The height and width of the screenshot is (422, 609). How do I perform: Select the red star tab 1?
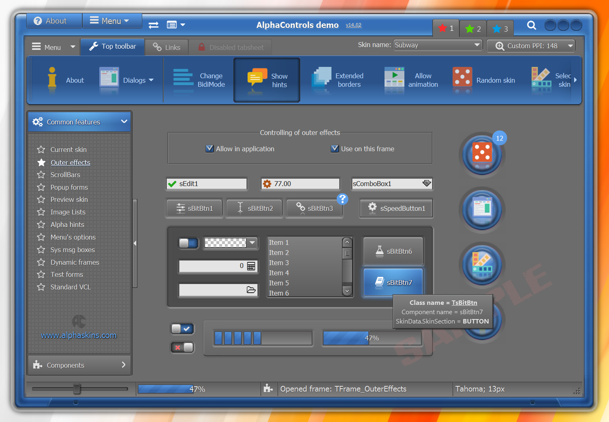tap(446, 28)
